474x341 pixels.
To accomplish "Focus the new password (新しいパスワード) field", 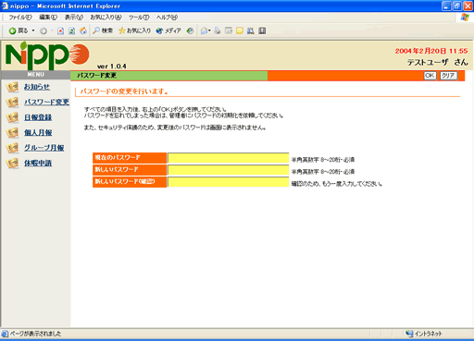I will [x=228, y=170].
